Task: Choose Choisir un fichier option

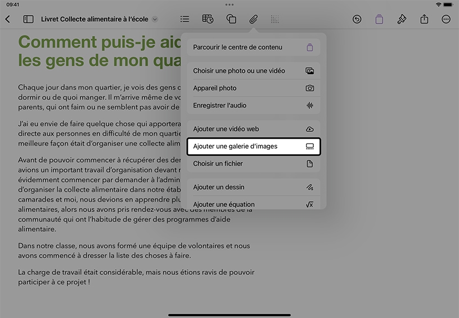Action: point(254,164)
